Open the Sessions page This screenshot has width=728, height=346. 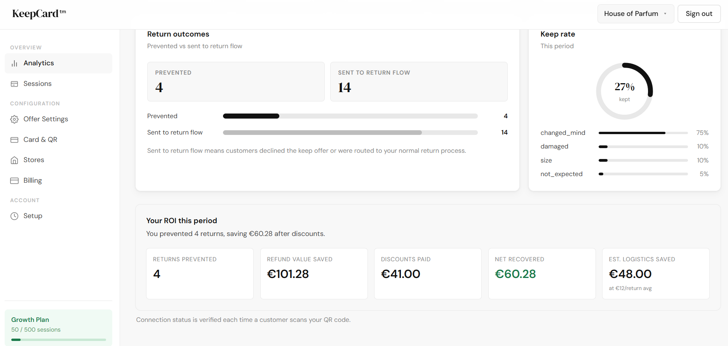pos(37,84)
